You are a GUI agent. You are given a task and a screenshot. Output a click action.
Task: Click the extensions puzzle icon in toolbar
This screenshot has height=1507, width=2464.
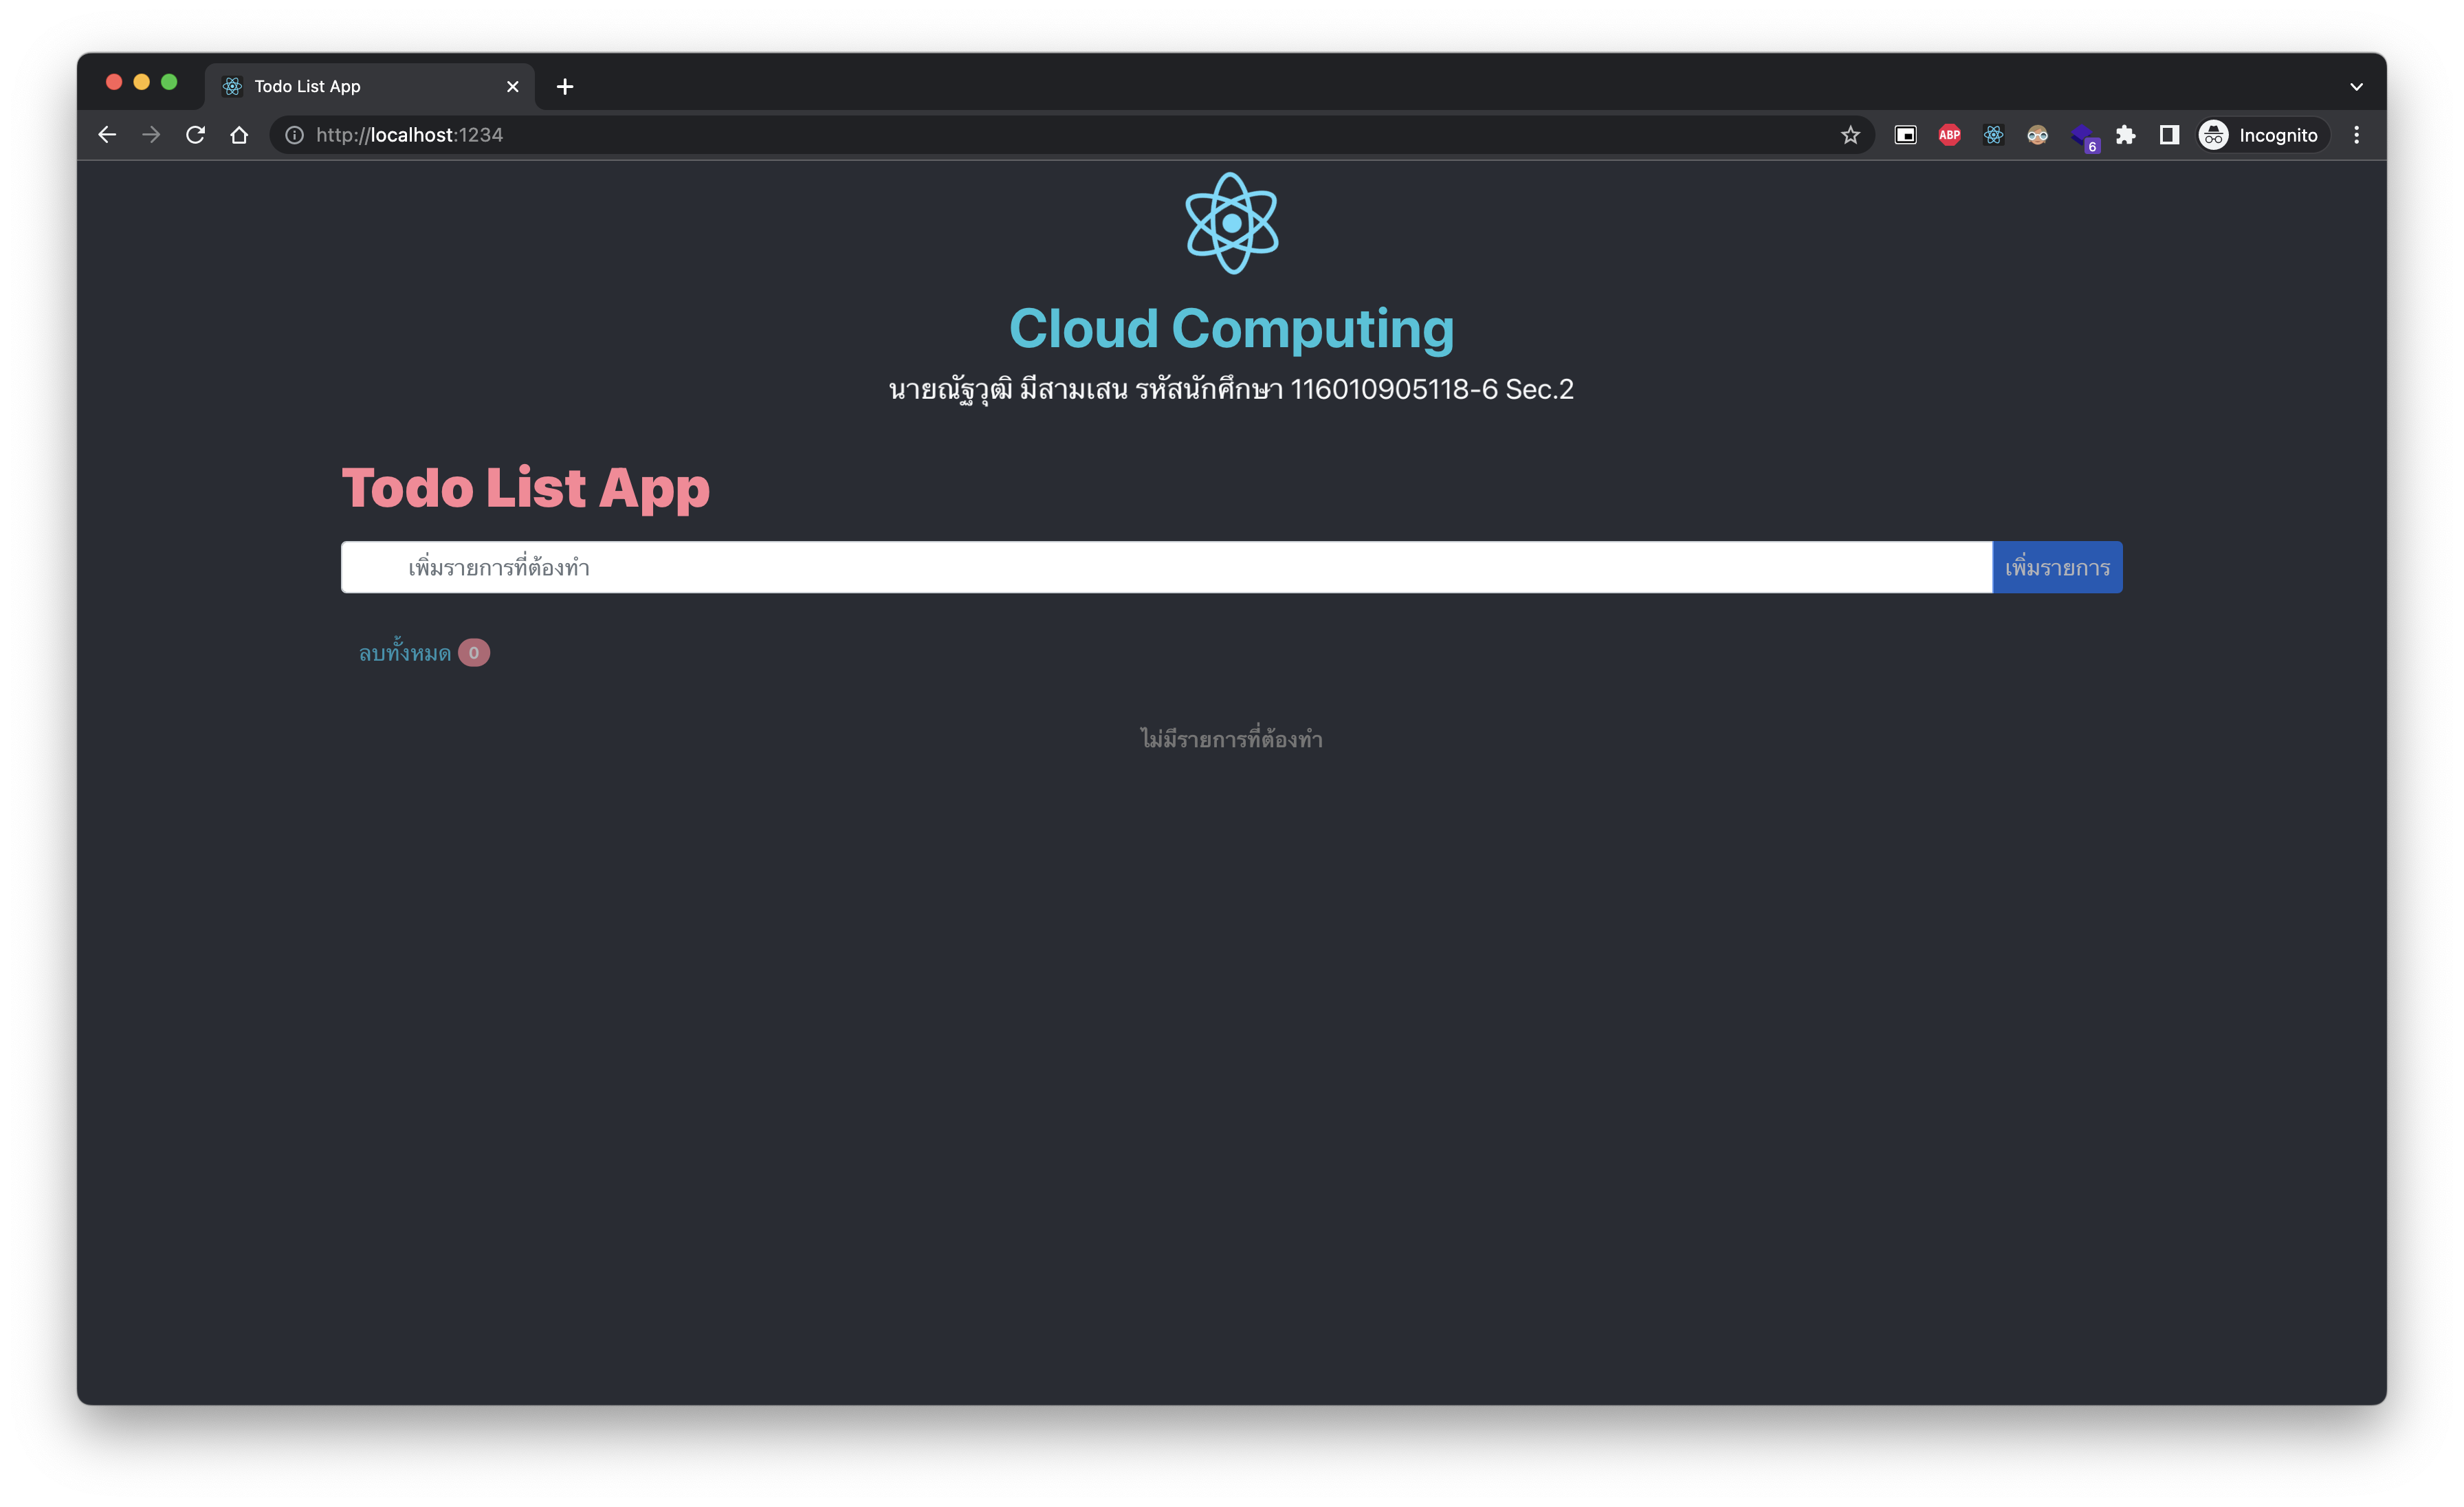(2126, 134)
